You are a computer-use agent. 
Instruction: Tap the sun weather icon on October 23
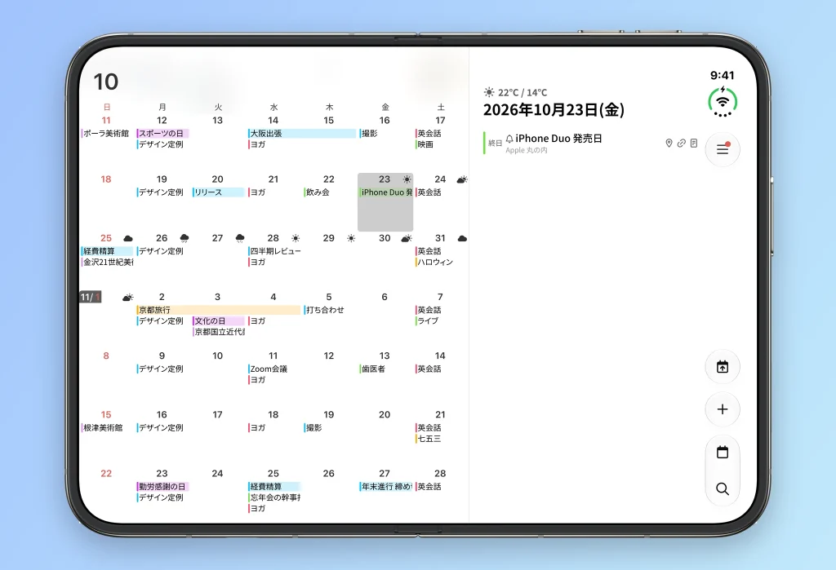coord(407,179)
